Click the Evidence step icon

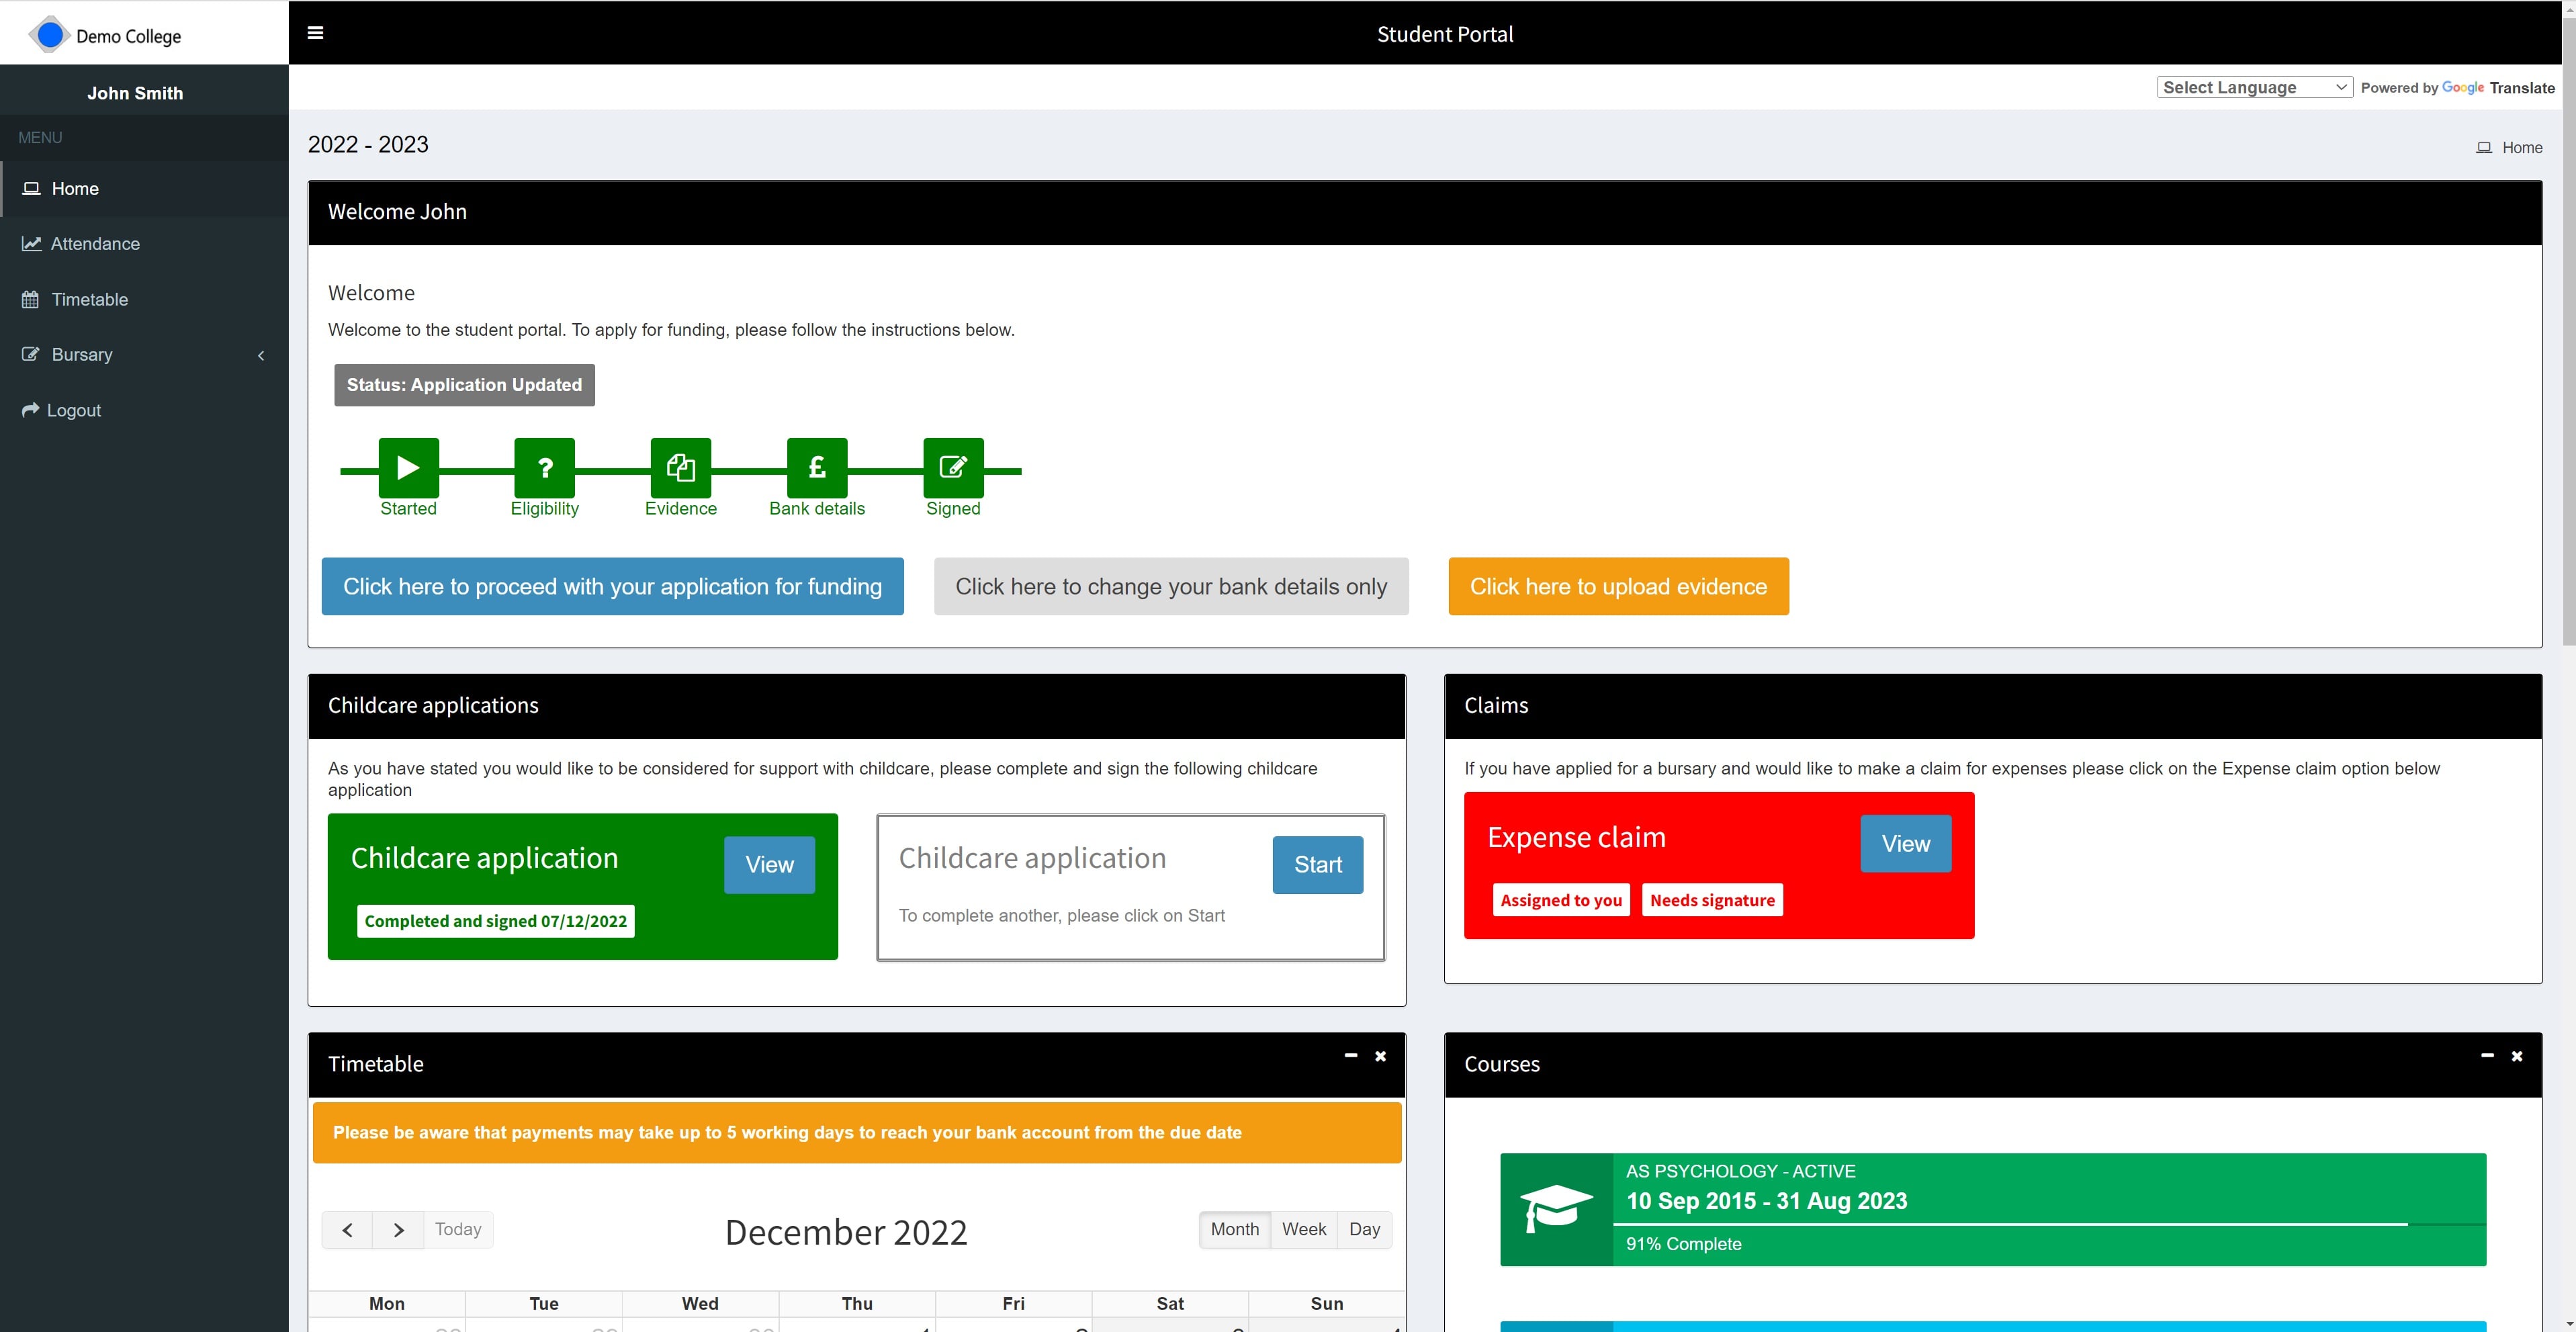pyautogui.click(x=680, y=467)
